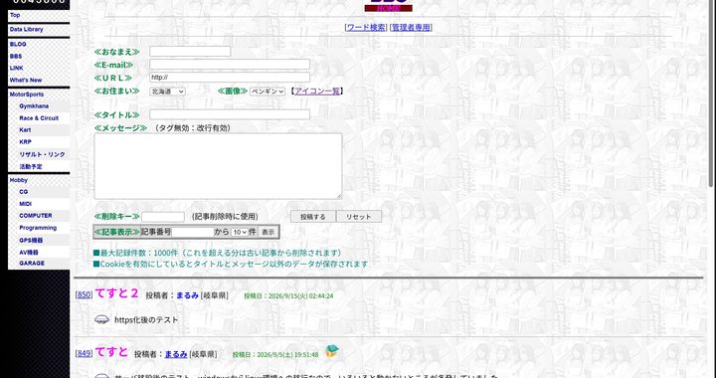Screen dimensions: 716x378
Task: Click the リセット button
Action: pyautogui.click(x=358, y=217)
